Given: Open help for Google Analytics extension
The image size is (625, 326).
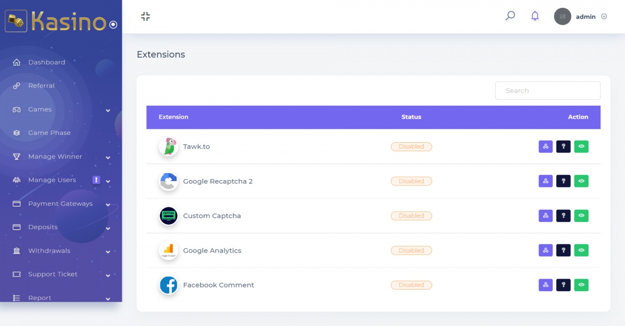Looking at the screenshot, I should coord(563,250).
